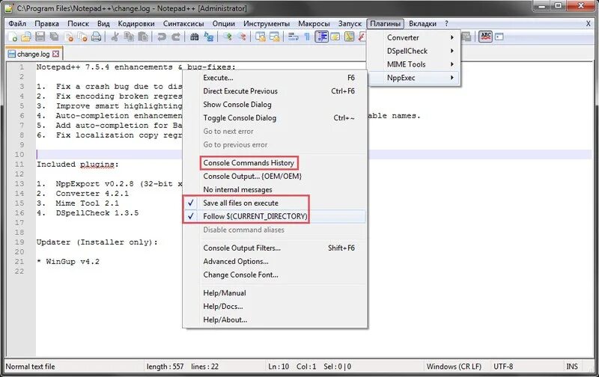
Task: Click the Save file diskette icon
Action: point(40,37)
